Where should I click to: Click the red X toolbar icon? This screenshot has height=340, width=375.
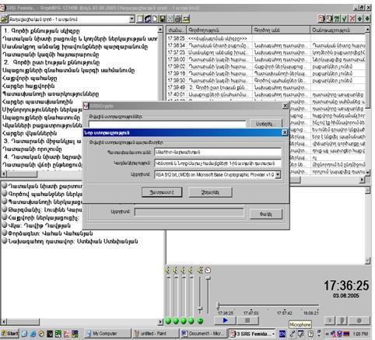pyautogui.click(x=352, y=19)
